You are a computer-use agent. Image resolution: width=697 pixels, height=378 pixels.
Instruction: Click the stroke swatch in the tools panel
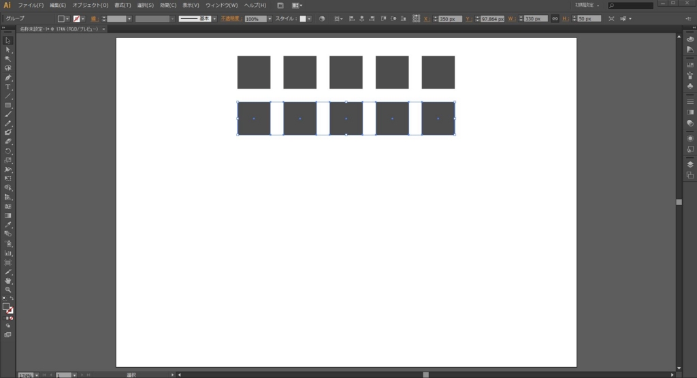[10, 311]
